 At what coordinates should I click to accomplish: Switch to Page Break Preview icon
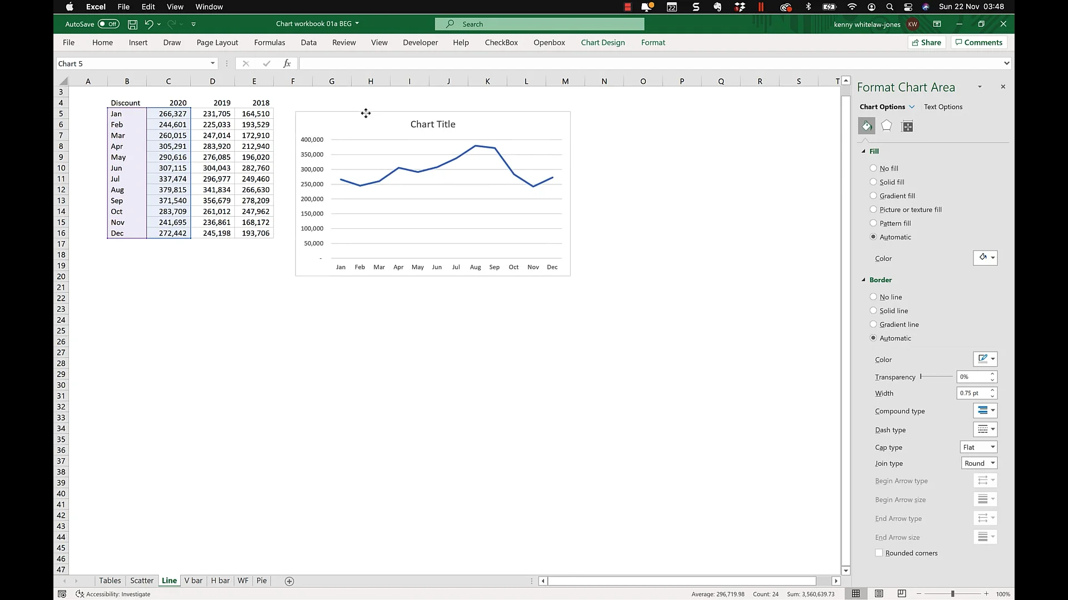902,594
